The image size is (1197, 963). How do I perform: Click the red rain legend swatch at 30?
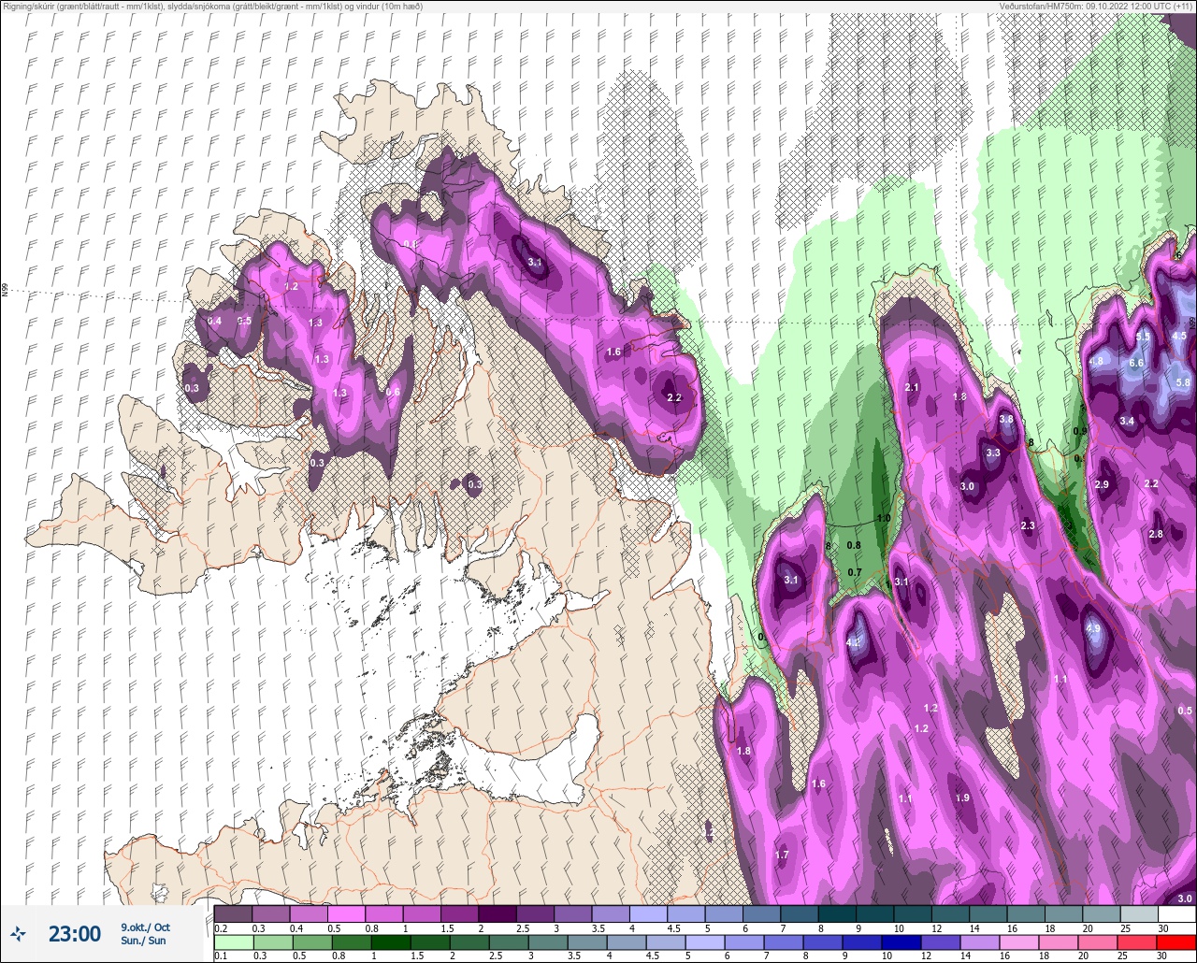(1176, 942)
